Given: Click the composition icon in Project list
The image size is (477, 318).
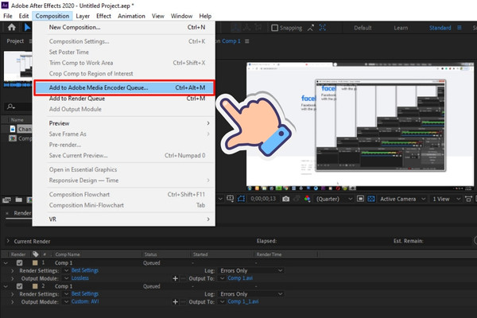Looking at the screenshot, I should coord(13,138).
